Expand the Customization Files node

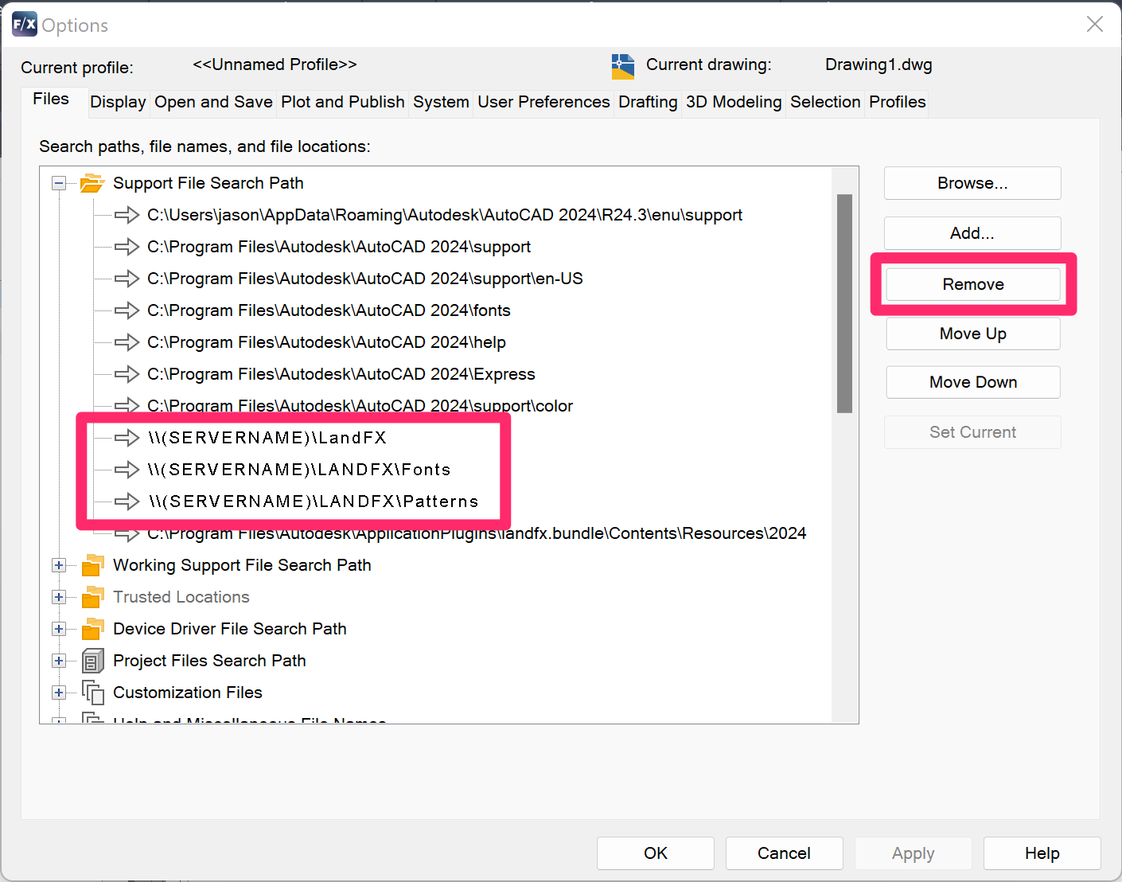(59, 693)
